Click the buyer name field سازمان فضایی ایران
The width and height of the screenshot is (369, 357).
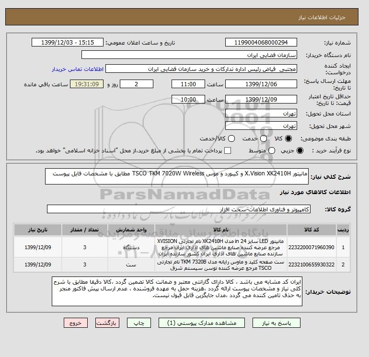(189, 55)
